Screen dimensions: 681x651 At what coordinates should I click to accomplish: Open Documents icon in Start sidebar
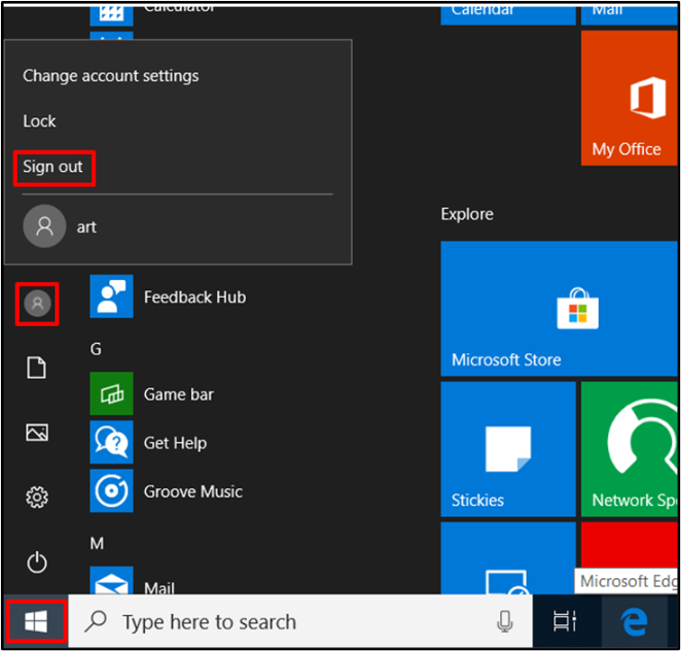click(x=36, y=367)
